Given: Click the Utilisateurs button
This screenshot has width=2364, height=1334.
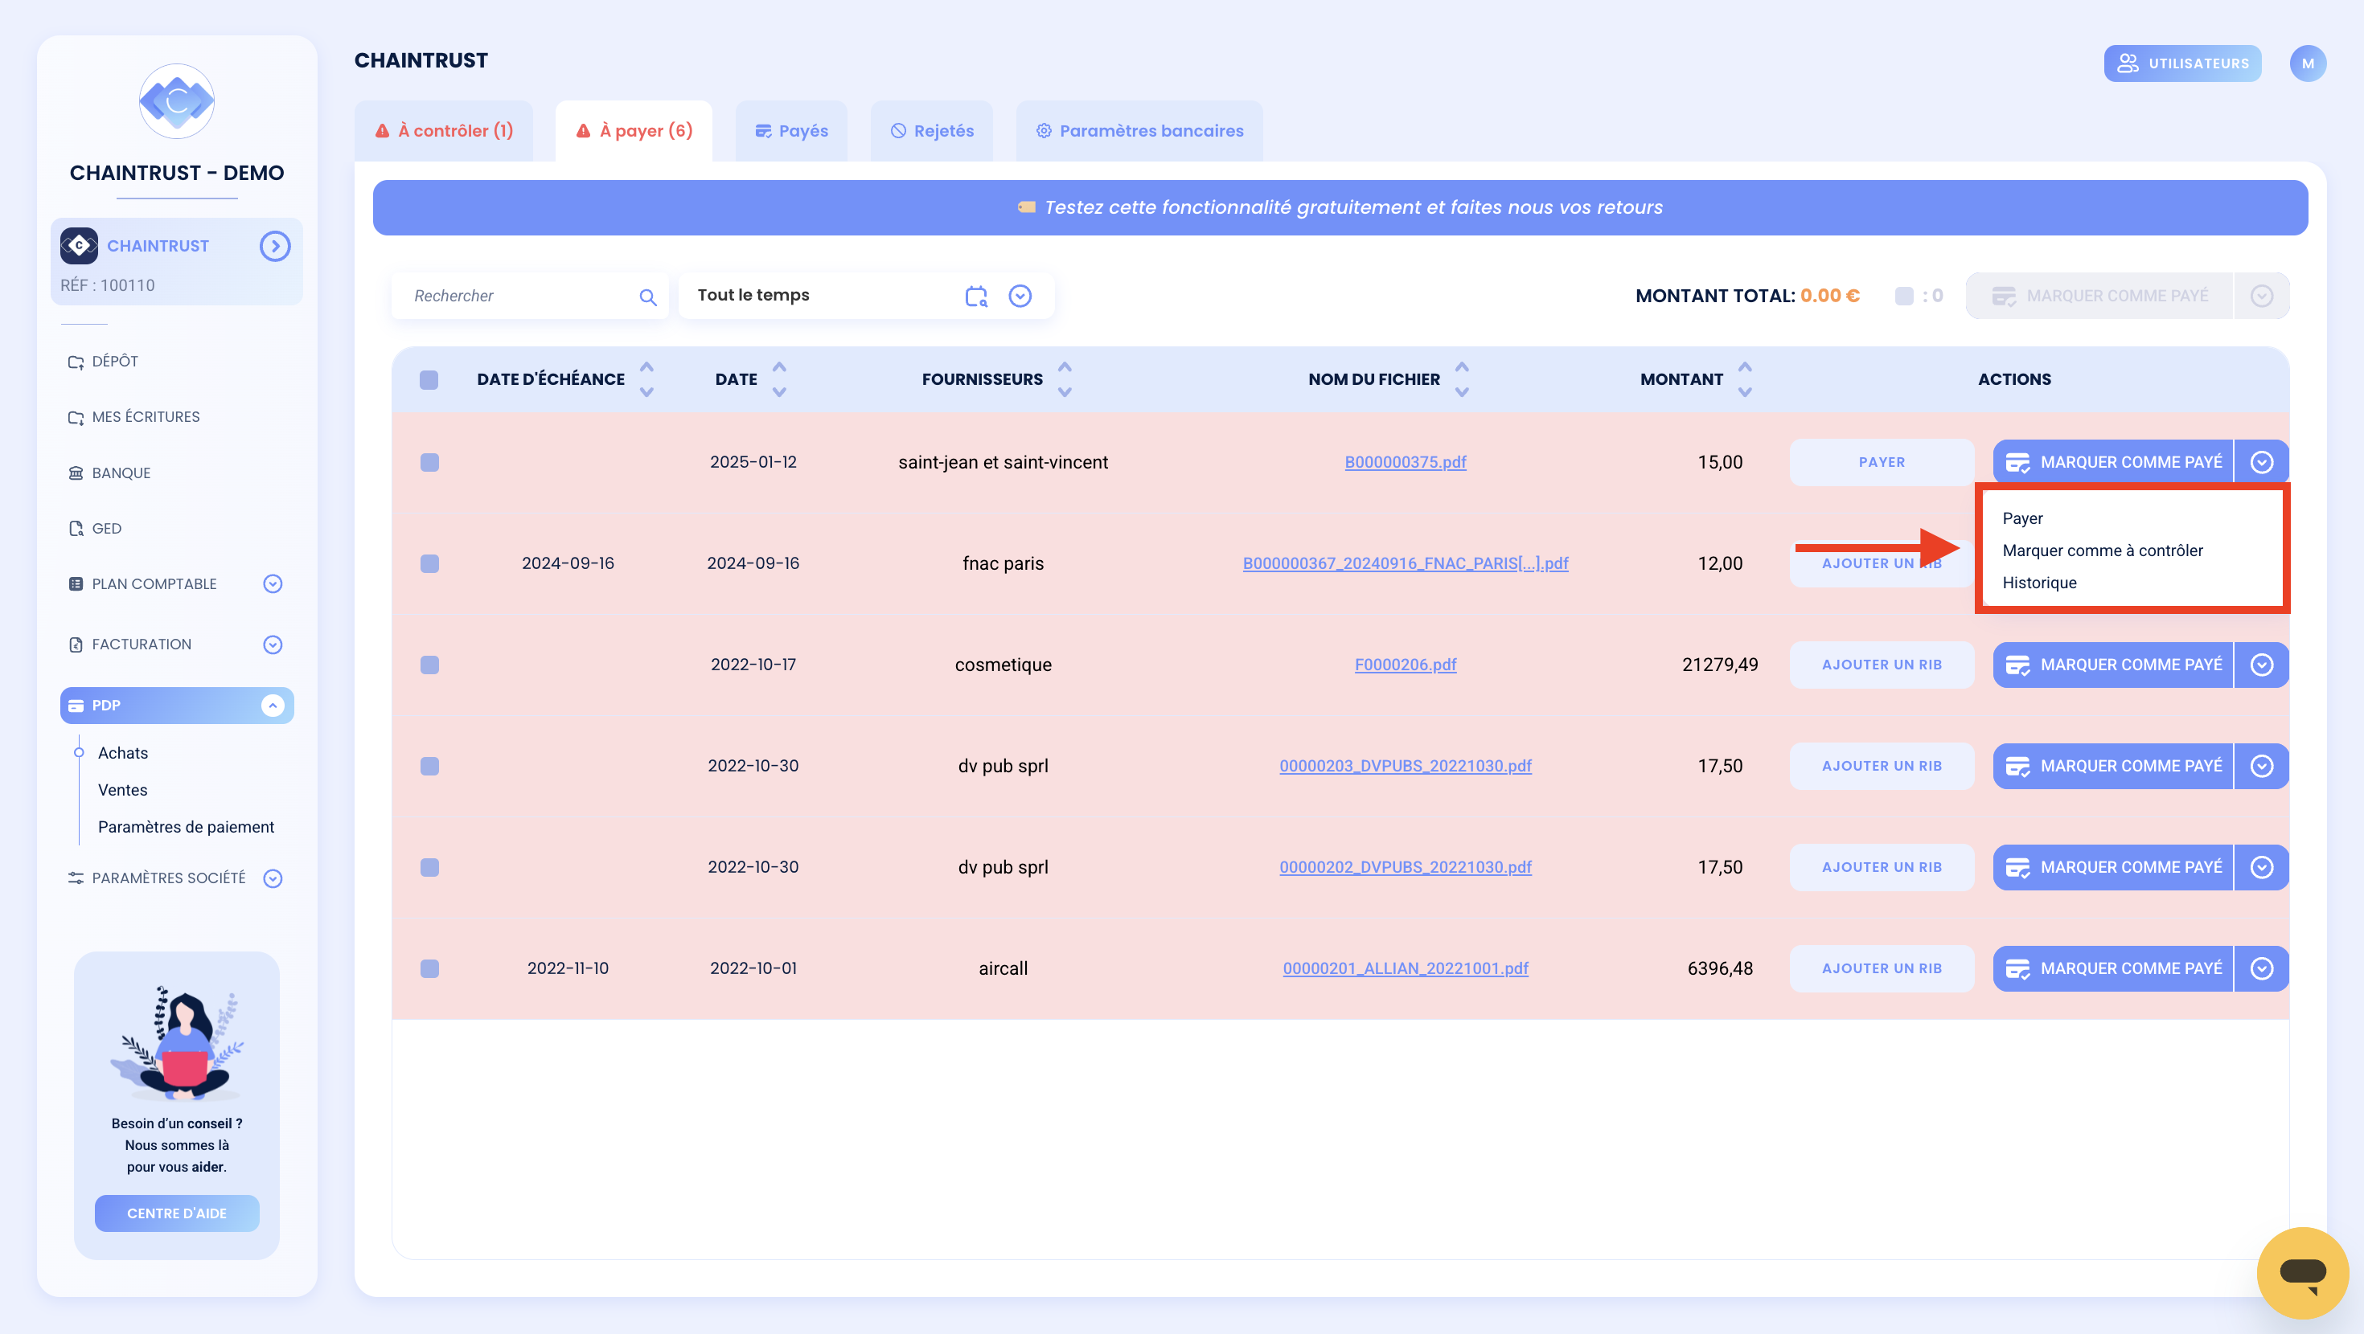Looking at the screenshot, I should click(2182, 63).
